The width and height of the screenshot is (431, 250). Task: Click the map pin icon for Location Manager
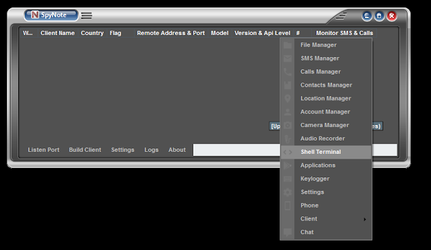coord(288,99)
